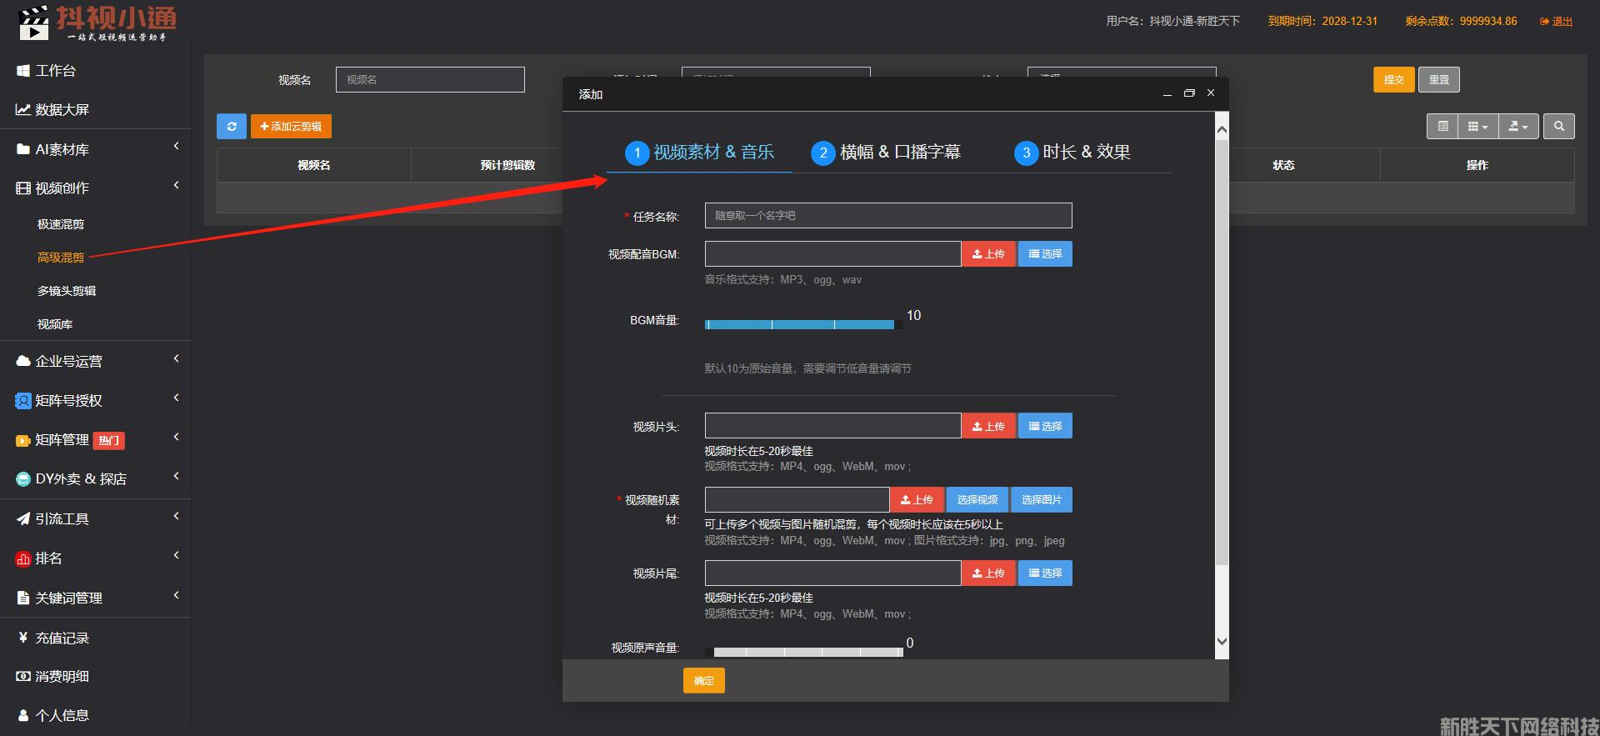This screenshot has width=1600, height=736.
Task: Open the column grid view dropdown icon
Action: [1477, 127]
